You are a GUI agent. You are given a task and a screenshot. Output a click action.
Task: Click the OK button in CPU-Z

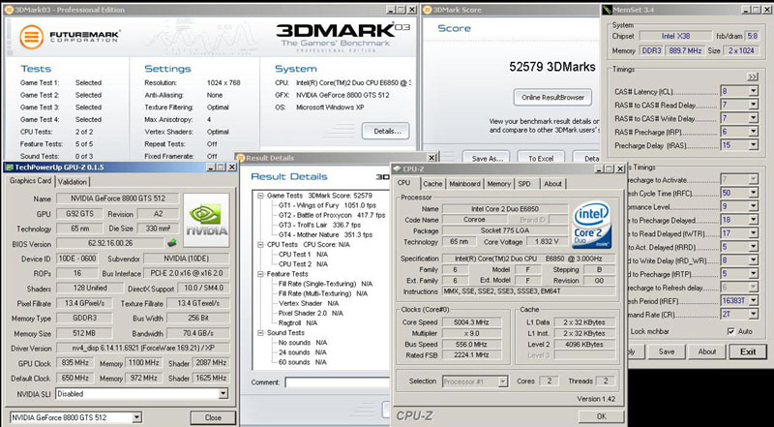(x=601, y=416)
